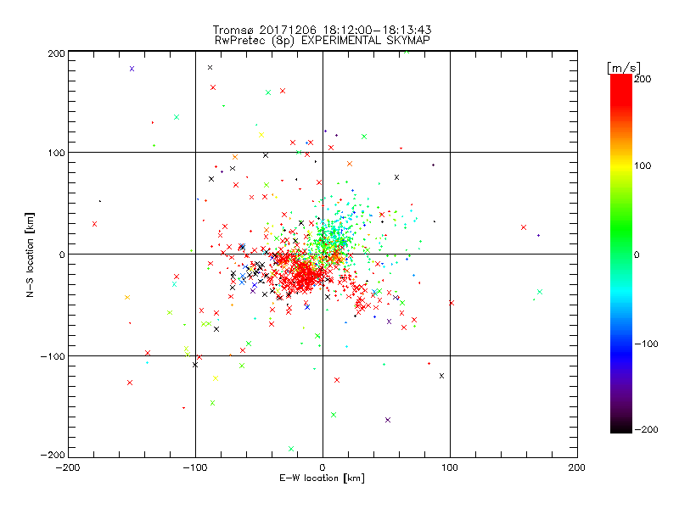Pick the black bottom end of the colorbar
679x509 pixels.
point(621,427)
